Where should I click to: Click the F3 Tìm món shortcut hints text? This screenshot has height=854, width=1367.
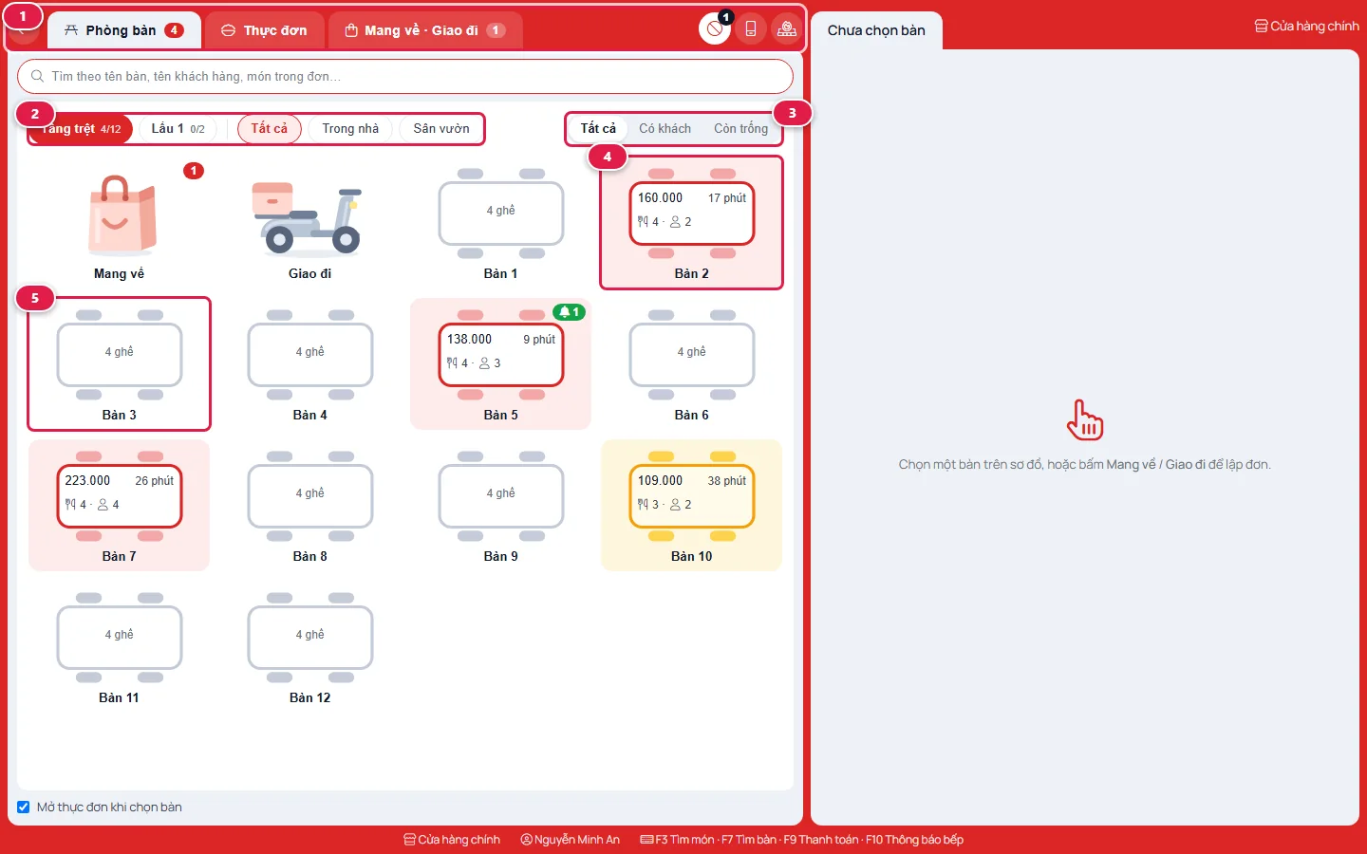click(x=802, y=840)
